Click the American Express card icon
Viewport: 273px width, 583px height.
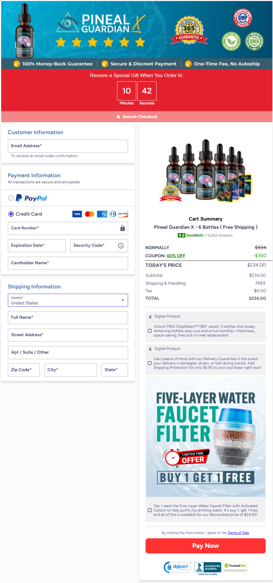(x=102, y=214)
